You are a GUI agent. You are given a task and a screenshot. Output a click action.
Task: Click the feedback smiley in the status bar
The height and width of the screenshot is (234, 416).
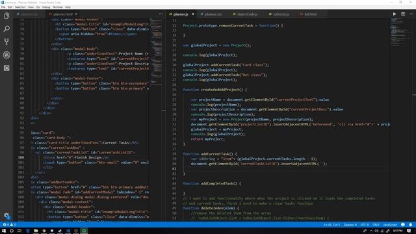403,225
